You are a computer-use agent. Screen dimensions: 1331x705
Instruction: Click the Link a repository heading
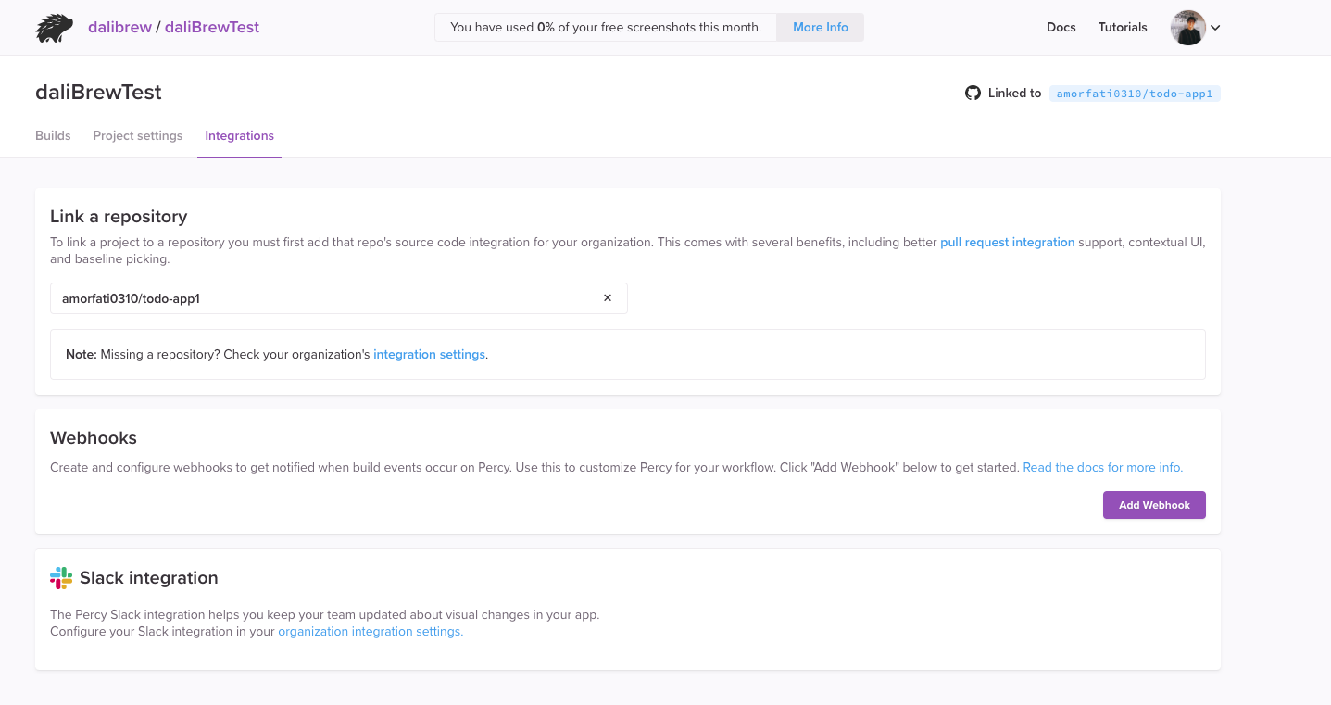(x=119, y=217)
